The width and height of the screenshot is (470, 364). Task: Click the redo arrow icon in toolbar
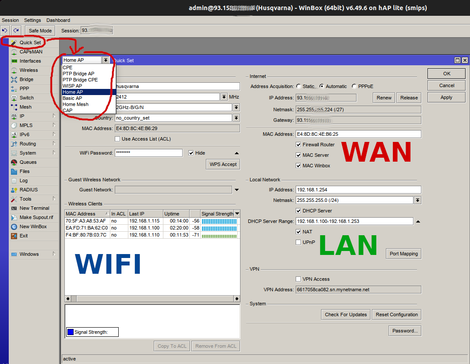pyautogui.click(x=16, y=30)
